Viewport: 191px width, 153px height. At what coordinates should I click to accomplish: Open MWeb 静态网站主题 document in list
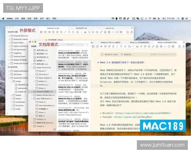[x=74, y=111]
